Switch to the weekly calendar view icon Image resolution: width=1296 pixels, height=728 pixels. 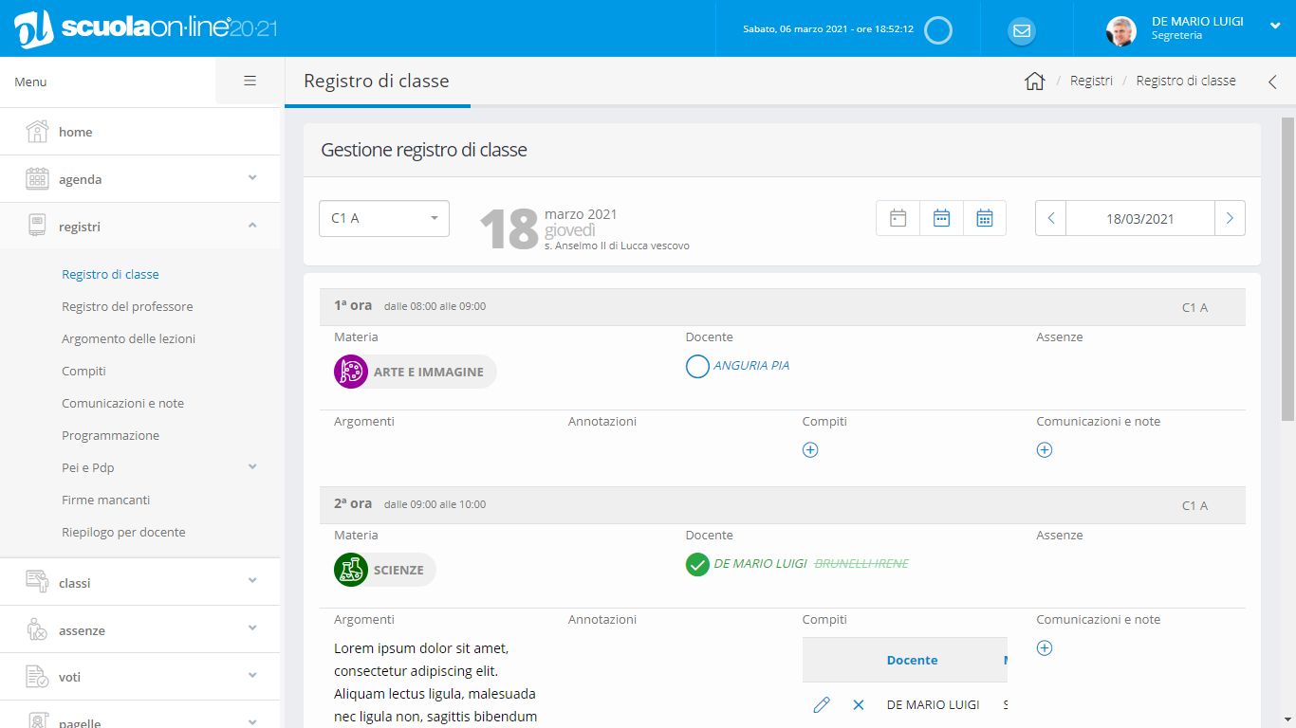(941, 218)
